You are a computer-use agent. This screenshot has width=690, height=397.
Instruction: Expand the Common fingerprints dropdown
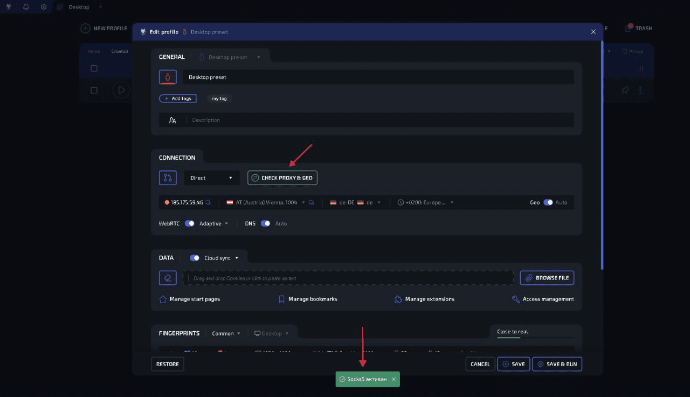pos(226,333)
